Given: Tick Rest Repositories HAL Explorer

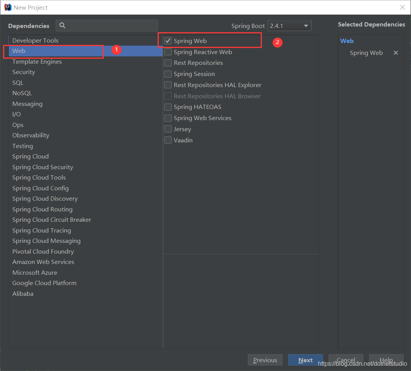Looking at the screenshot, I should pos(168,85).
